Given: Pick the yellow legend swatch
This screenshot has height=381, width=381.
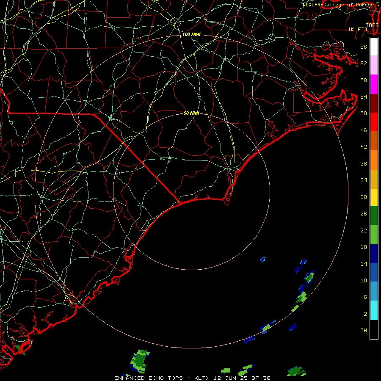Looking at the screenshot, I should (374, 197).
